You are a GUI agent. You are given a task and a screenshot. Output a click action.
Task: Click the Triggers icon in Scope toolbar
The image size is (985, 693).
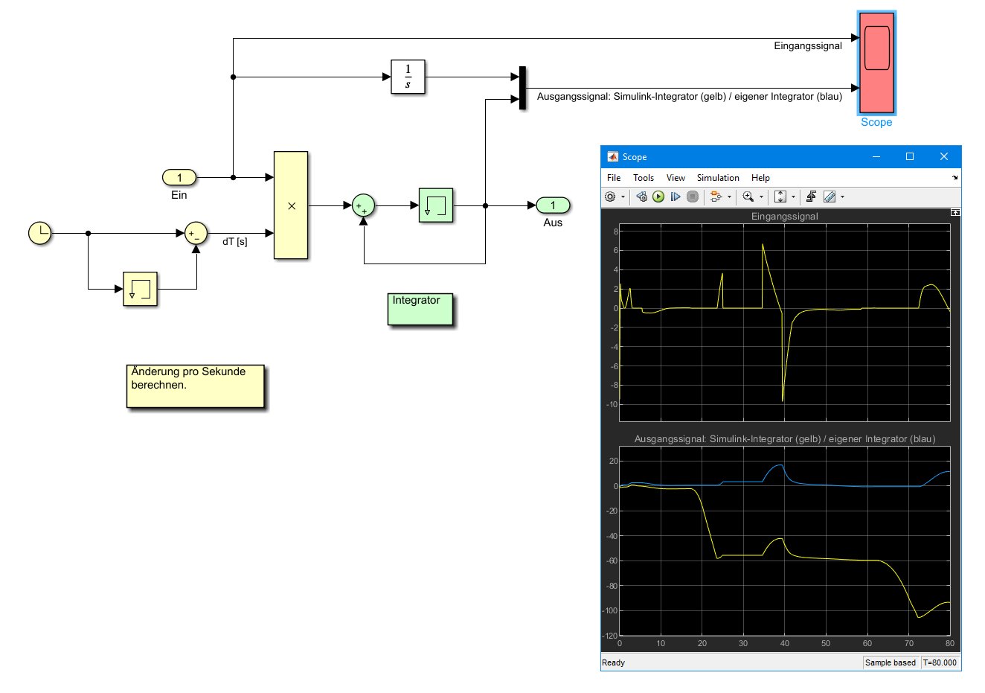[x=811, y=197]
